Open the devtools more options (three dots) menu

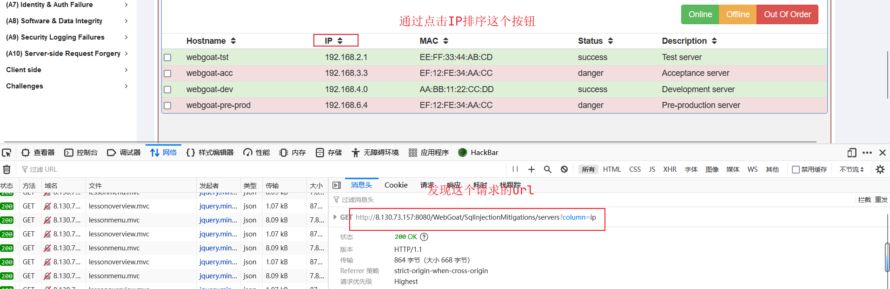point(867,153)
